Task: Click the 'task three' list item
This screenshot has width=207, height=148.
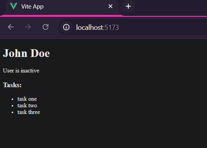Action: 29,112
